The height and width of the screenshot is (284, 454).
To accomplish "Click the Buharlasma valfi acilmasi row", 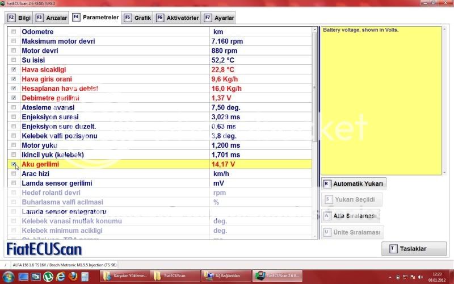I will tap(159, 202).
